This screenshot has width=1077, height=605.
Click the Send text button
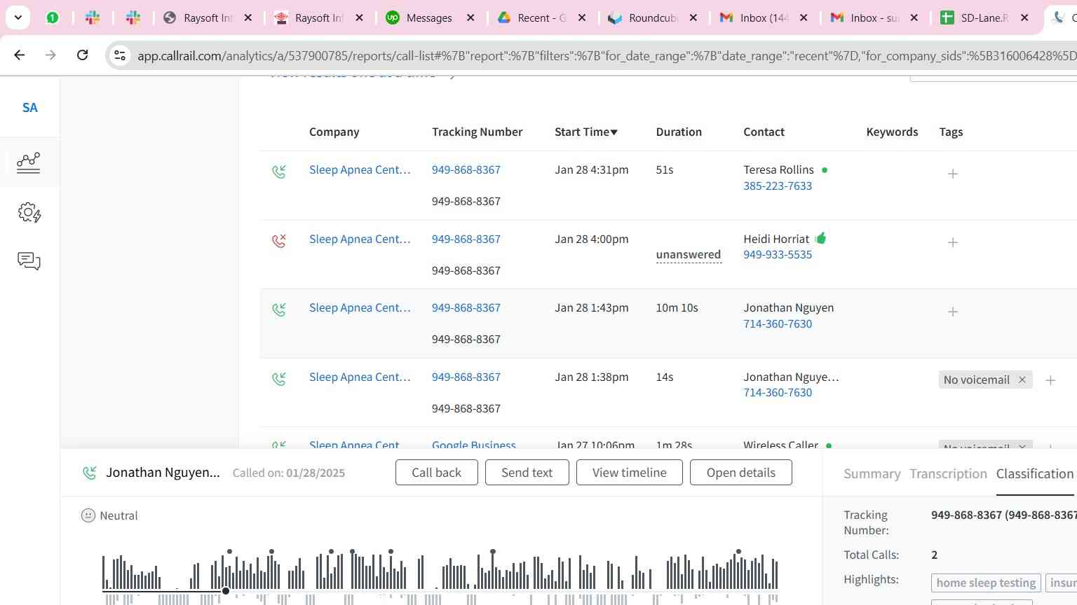[x=527, y=473]
